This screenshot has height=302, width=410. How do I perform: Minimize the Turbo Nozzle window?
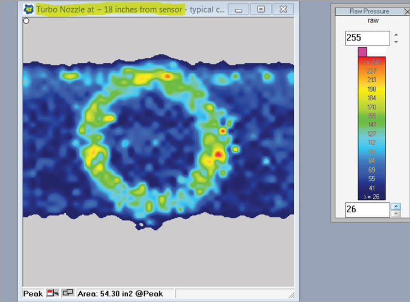pyautogui.click(x=238, y=10)
